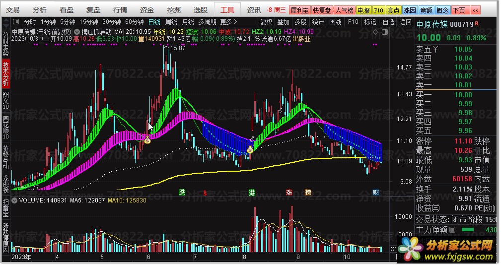501x265 pixels.
Task: Click the 财 event marker on chart
Action: coord(376,193)
